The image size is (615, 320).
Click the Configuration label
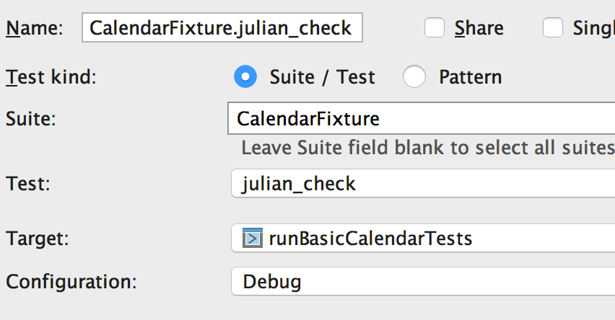coord(71,281)
